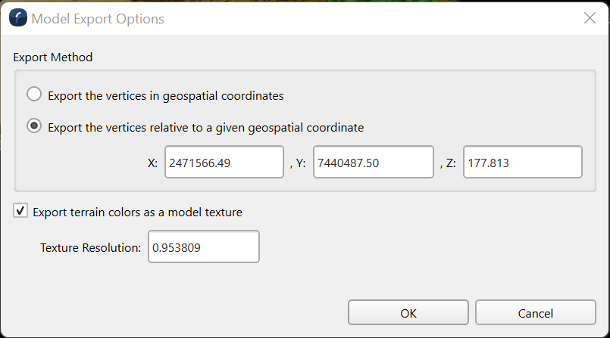
Task: Close the Model Export Options dialog
Action: pos(589,18)
